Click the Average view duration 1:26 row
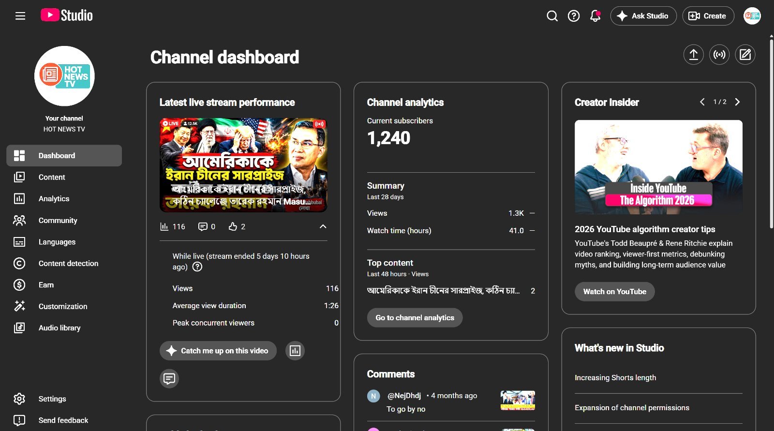This screenshot has width=774, height=431. pyautogui.click(x=255, y=306)
